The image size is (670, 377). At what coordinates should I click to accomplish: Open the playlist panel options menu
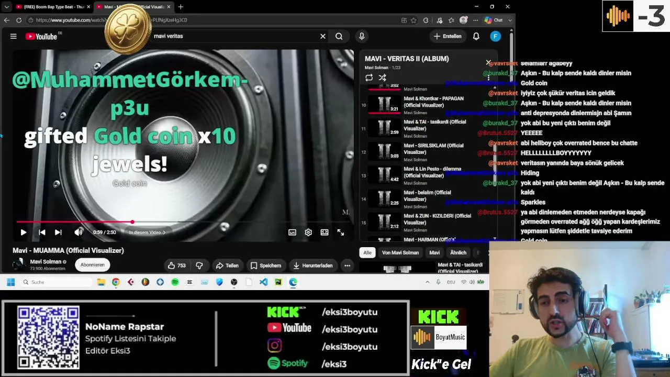click(488, 77)
